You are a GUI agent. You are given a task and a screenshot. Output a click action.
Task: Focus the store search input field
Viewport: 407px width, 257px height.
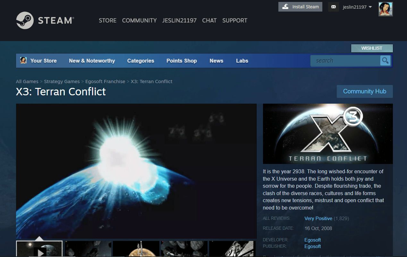click(345, 61)
